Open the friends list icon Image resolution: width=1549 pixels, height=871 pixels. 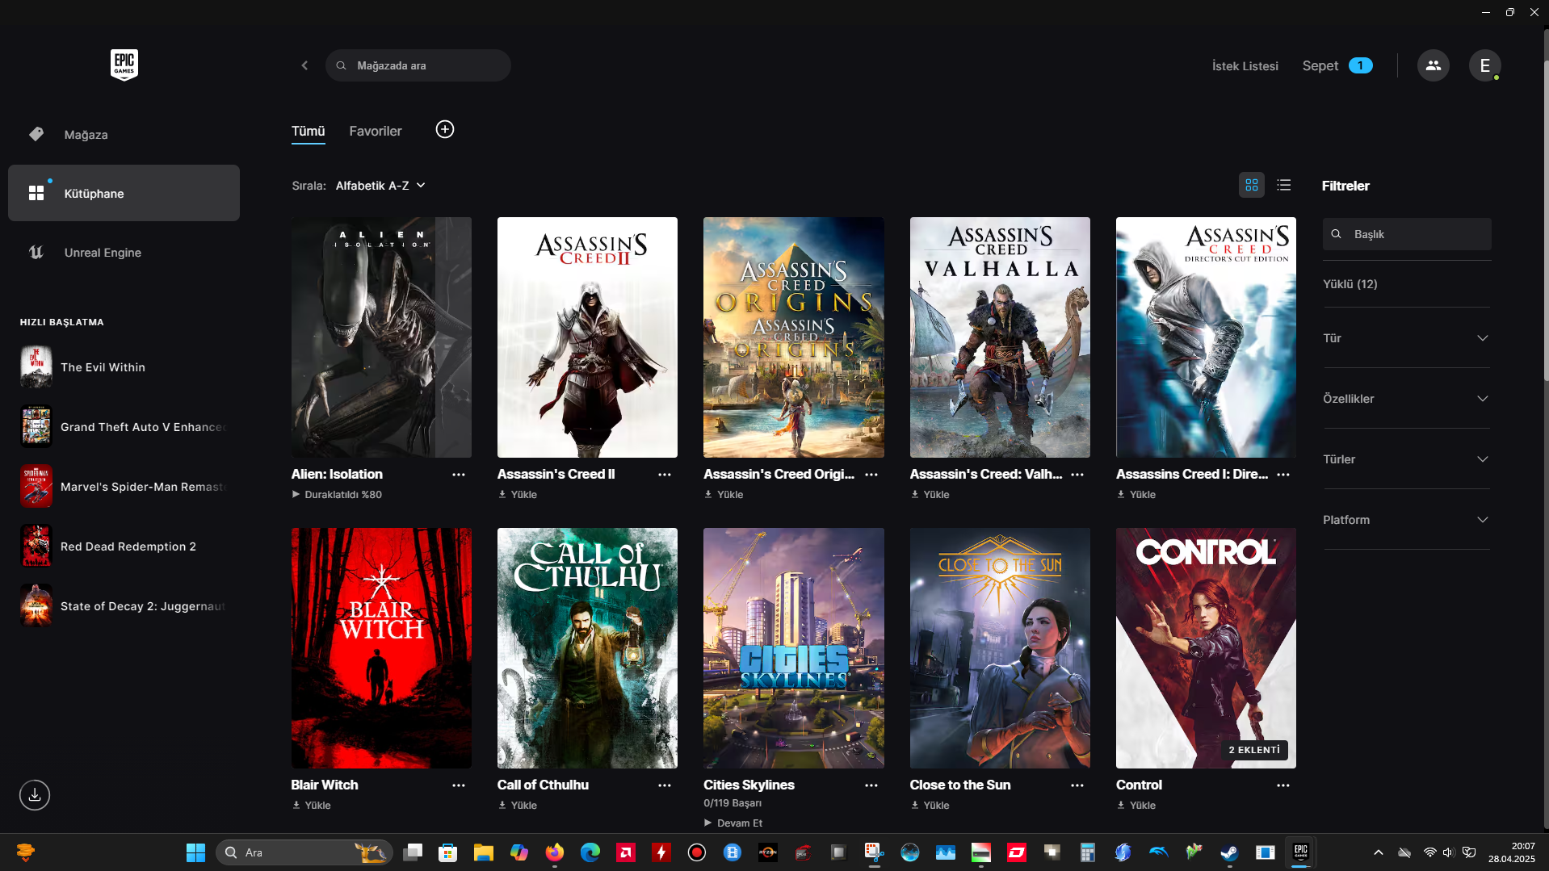click(1433, 65)
